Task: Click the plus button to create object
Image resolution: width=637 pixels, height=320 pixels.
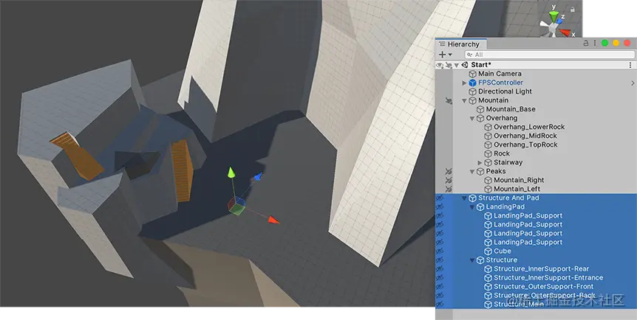Action: 443,55
